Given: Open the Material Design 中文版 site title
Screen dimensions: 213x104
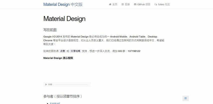Looking at the screenshot, I should click(63, 4).
